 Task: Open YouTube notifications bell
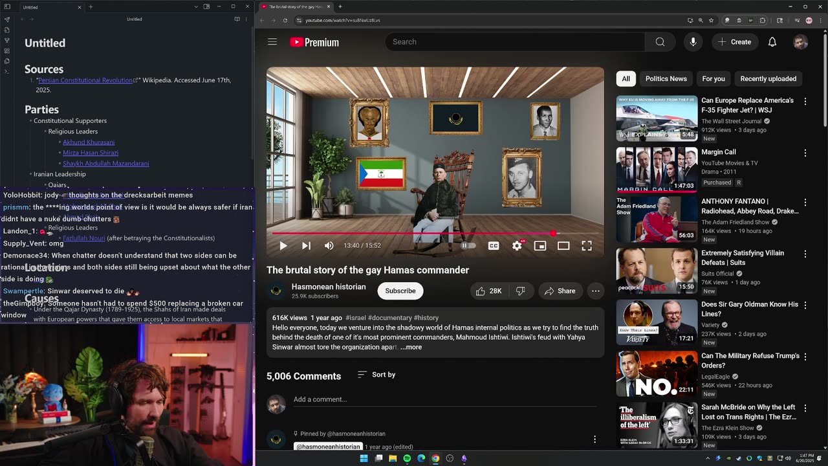[772, 42]
